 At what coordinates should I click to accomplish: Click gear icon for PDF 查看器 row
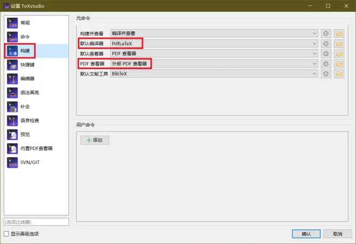[326, 64]
